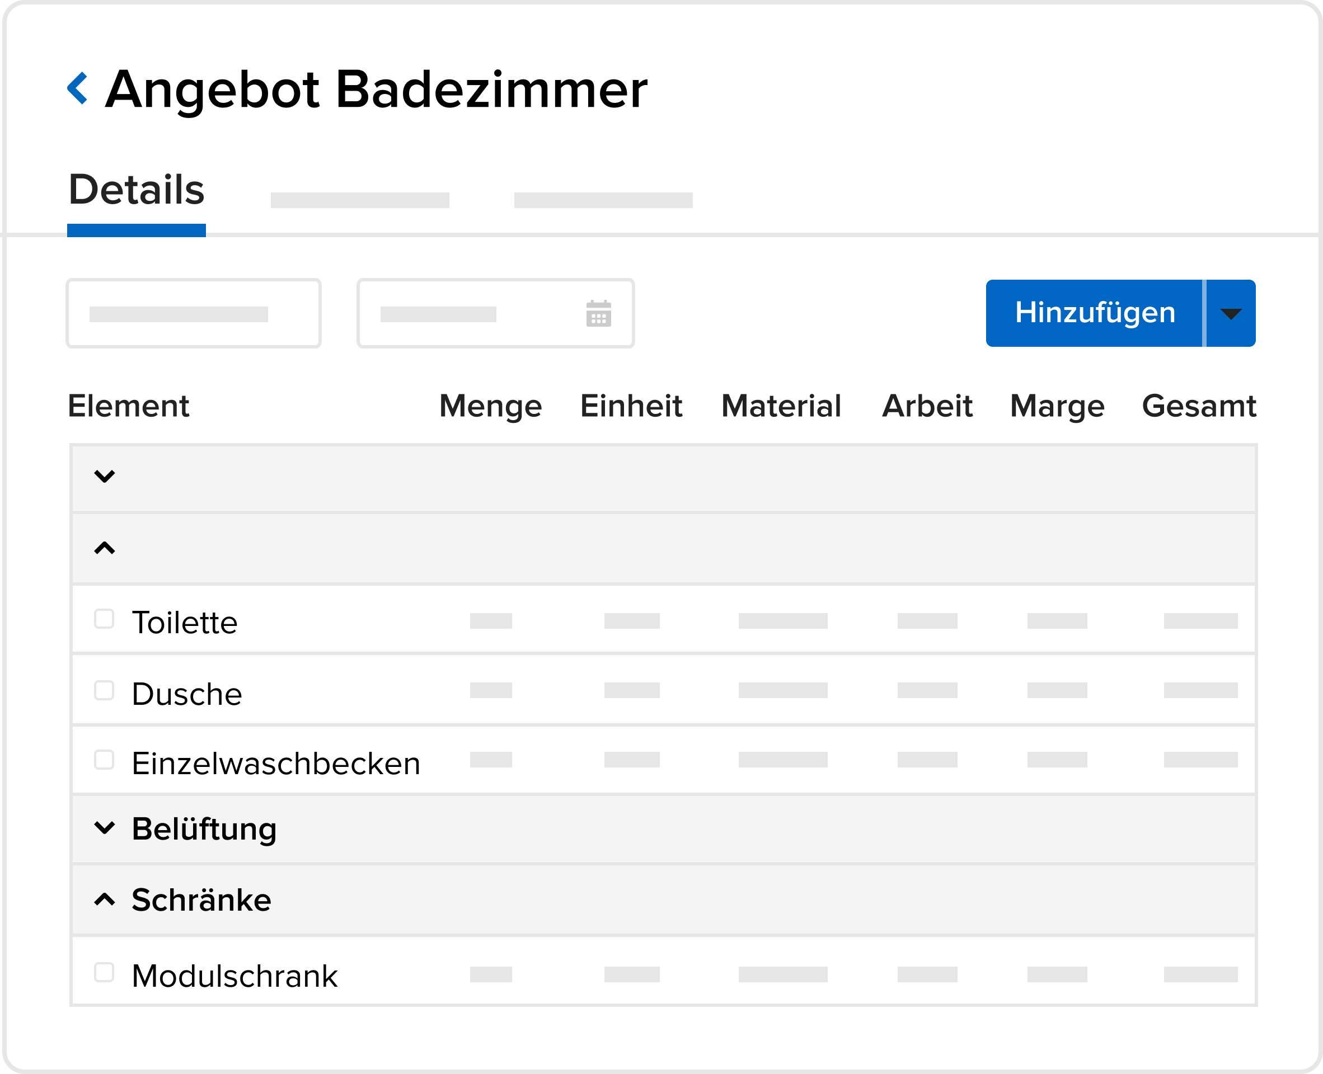This screenshot has height=1074, width=1323.
Task: Check the Toilette row checkbox
Action: pyautogui.click(x=104, y=619)
